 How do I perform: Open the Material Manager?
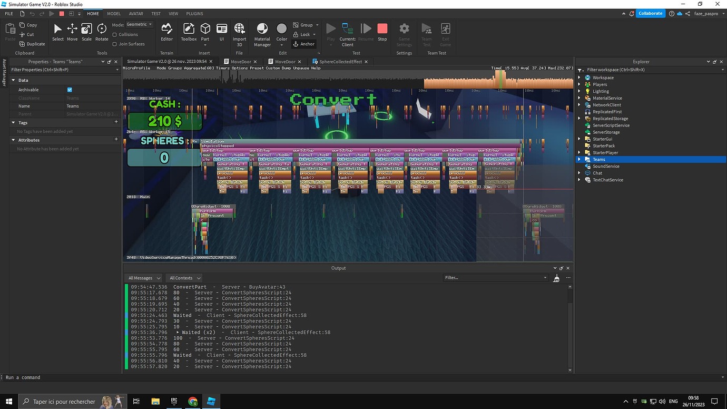click(x=262, y=32)
